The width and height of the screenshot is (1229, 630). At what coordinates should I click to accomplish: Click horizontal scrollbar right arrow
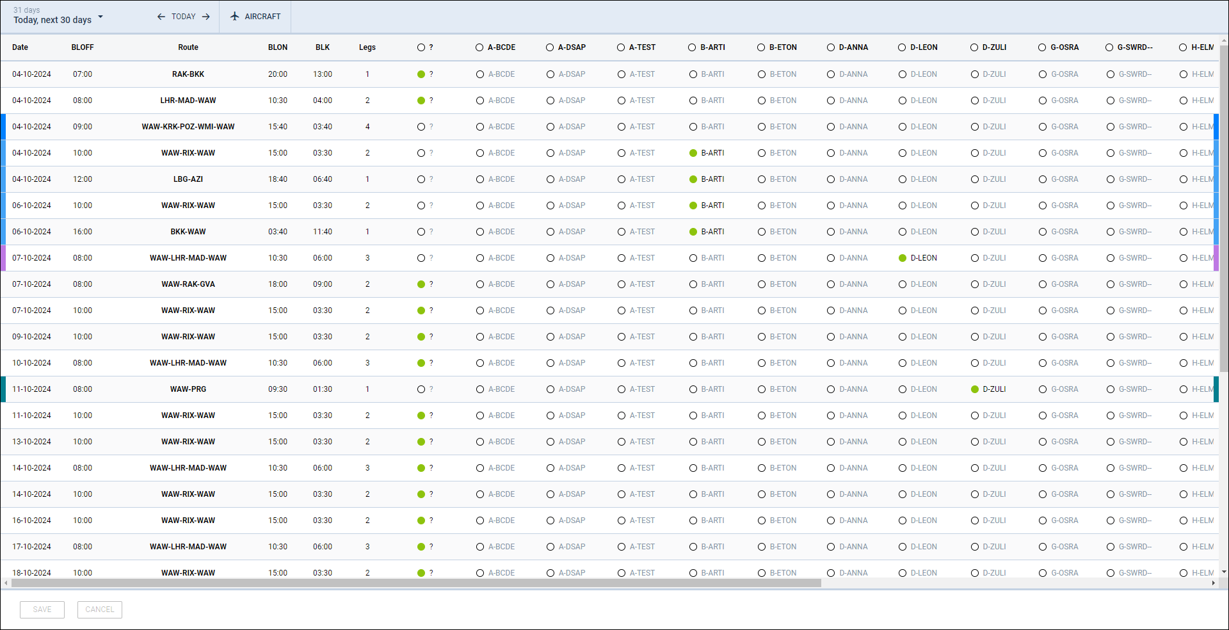point(1213,583)
